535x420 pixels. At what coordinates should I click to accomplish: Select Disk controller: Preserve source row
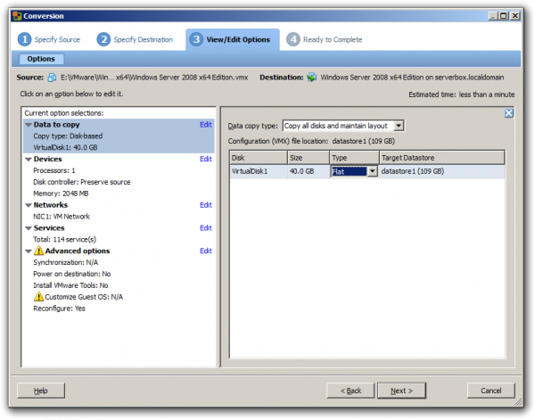[82, 182]
